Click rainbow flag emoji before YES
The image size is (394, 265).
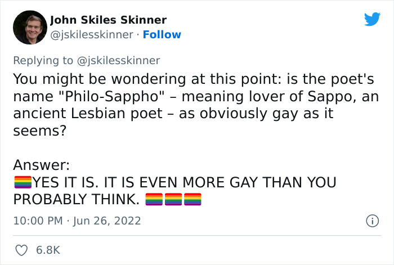coord(22,182)
